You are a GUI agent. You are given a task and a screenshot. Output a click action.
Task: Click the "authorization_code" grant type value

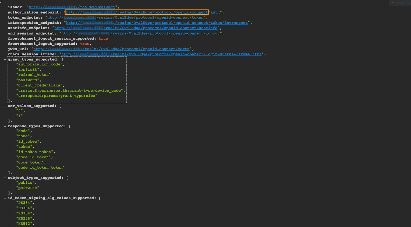[39, 64]
